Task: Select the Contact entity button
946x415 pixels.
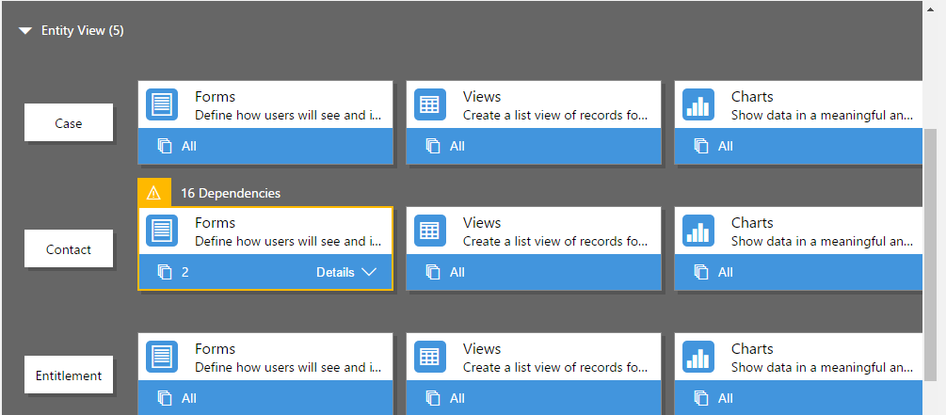Action: coord(69,249)
